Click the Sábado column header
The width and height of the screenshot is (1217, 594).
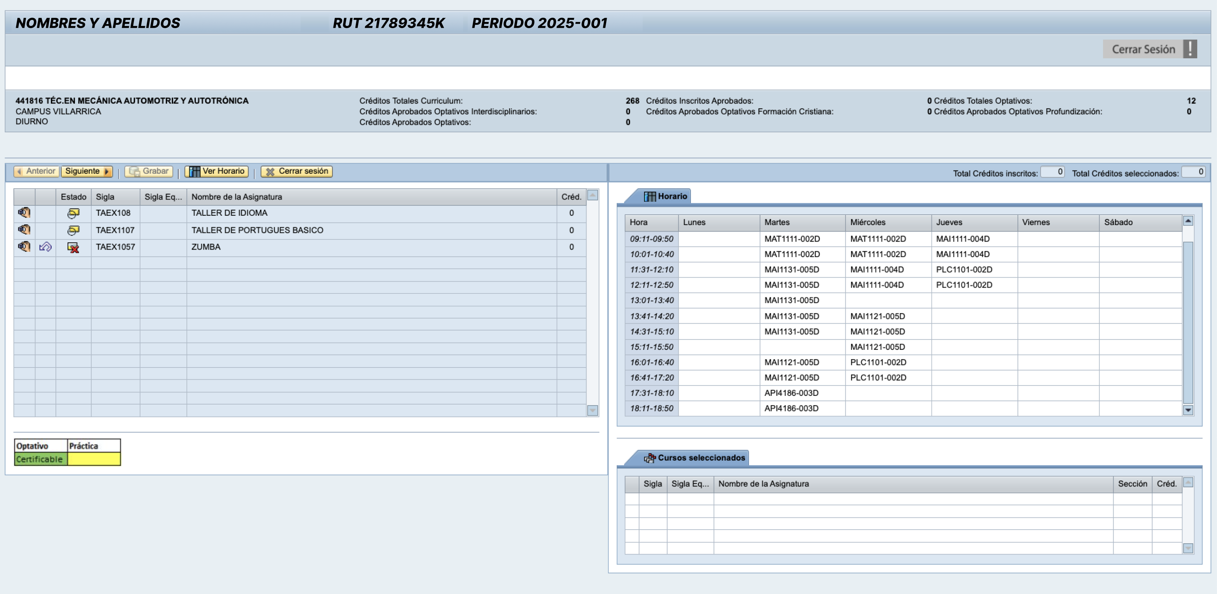(1140, 222)
